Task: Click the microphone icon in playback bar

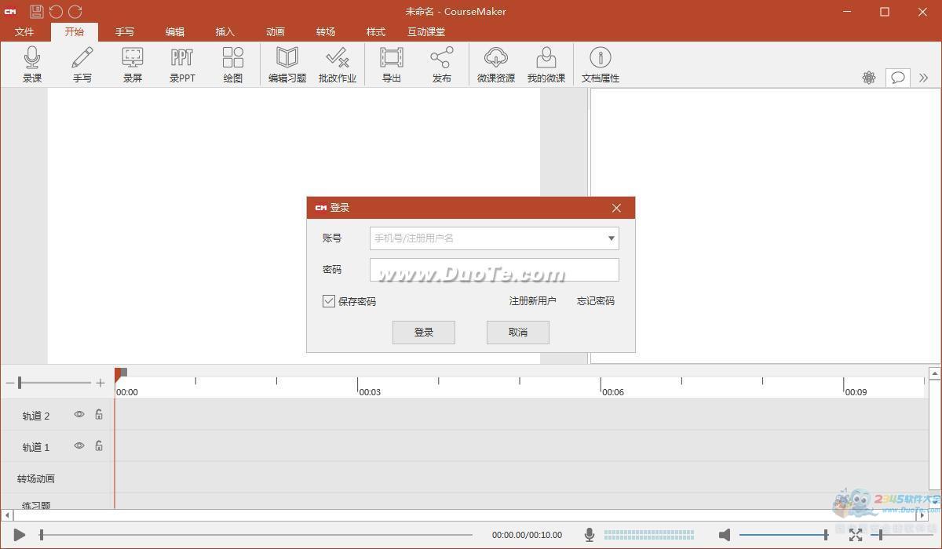Action: coord(589,535)
